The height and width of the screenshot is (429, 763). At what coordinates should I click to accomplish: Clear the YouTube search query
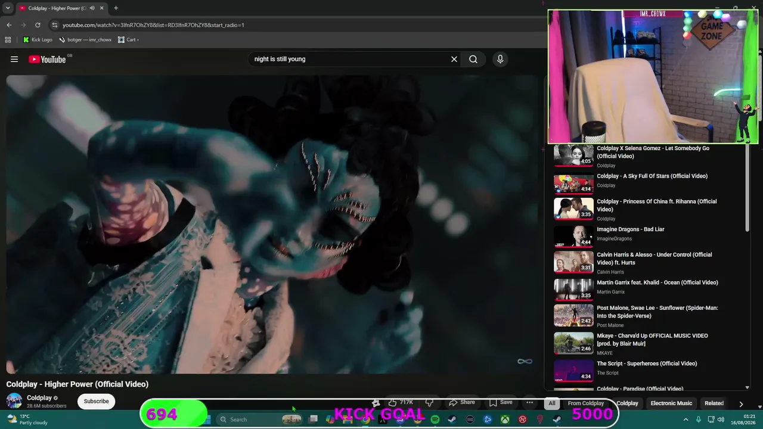pyautogui.click(x=454, y=59)
